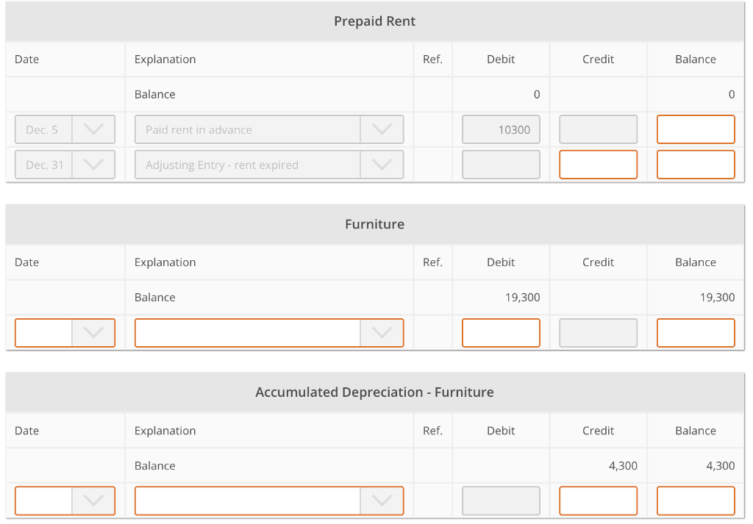Click the Credit input in the Accumulated Depreciation row
Screen dimensions: 753x524
(598, 500)
